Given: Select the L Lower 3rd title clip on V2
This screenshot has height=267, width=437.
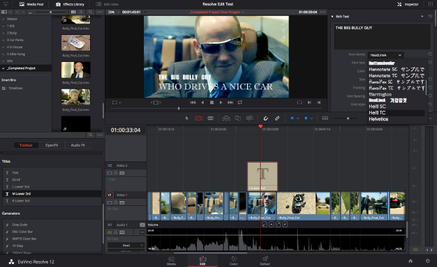Looking at the screenshot, I should 262,176.
